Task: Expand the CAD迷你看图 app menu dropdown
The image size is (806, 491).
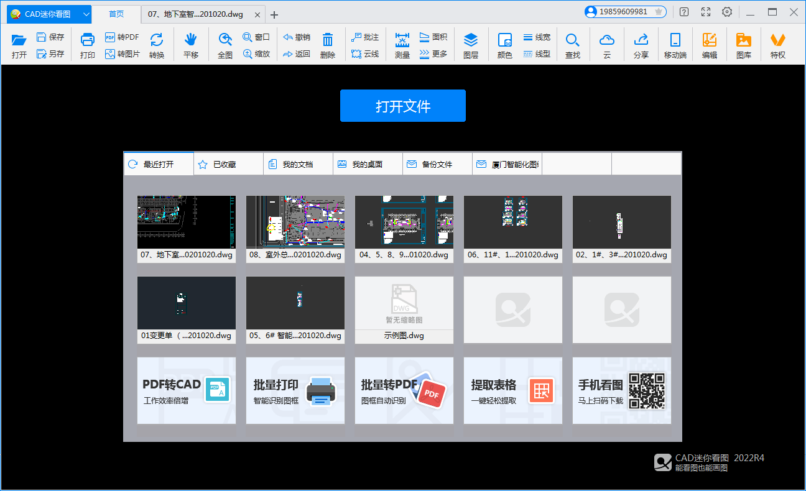Action: [86, 14]
